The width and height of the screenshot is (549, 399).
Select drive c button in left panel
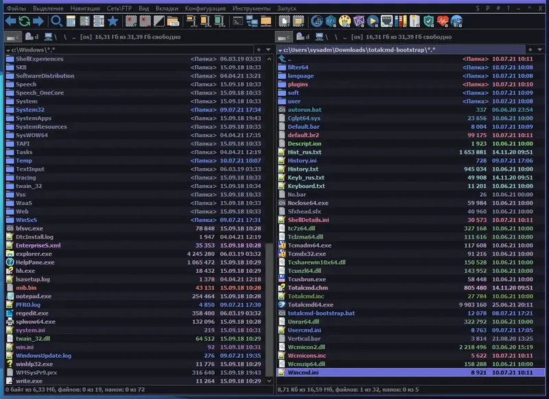pos(13,37)
